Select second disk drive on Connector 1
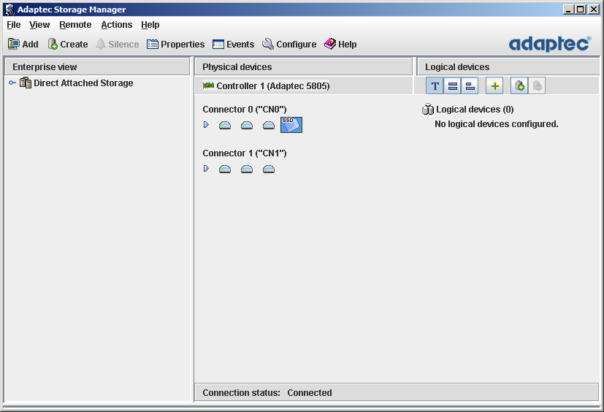The width and height of the screenshot is (604, 412). tap(247, 169)
